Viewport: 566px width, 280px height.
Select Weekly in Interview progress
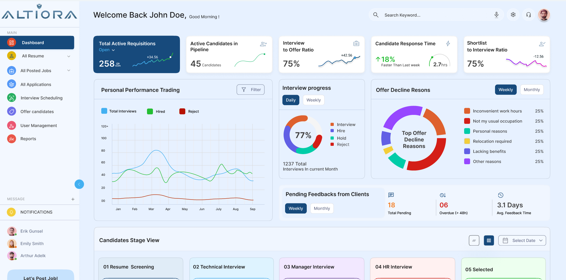coord(314,100)
